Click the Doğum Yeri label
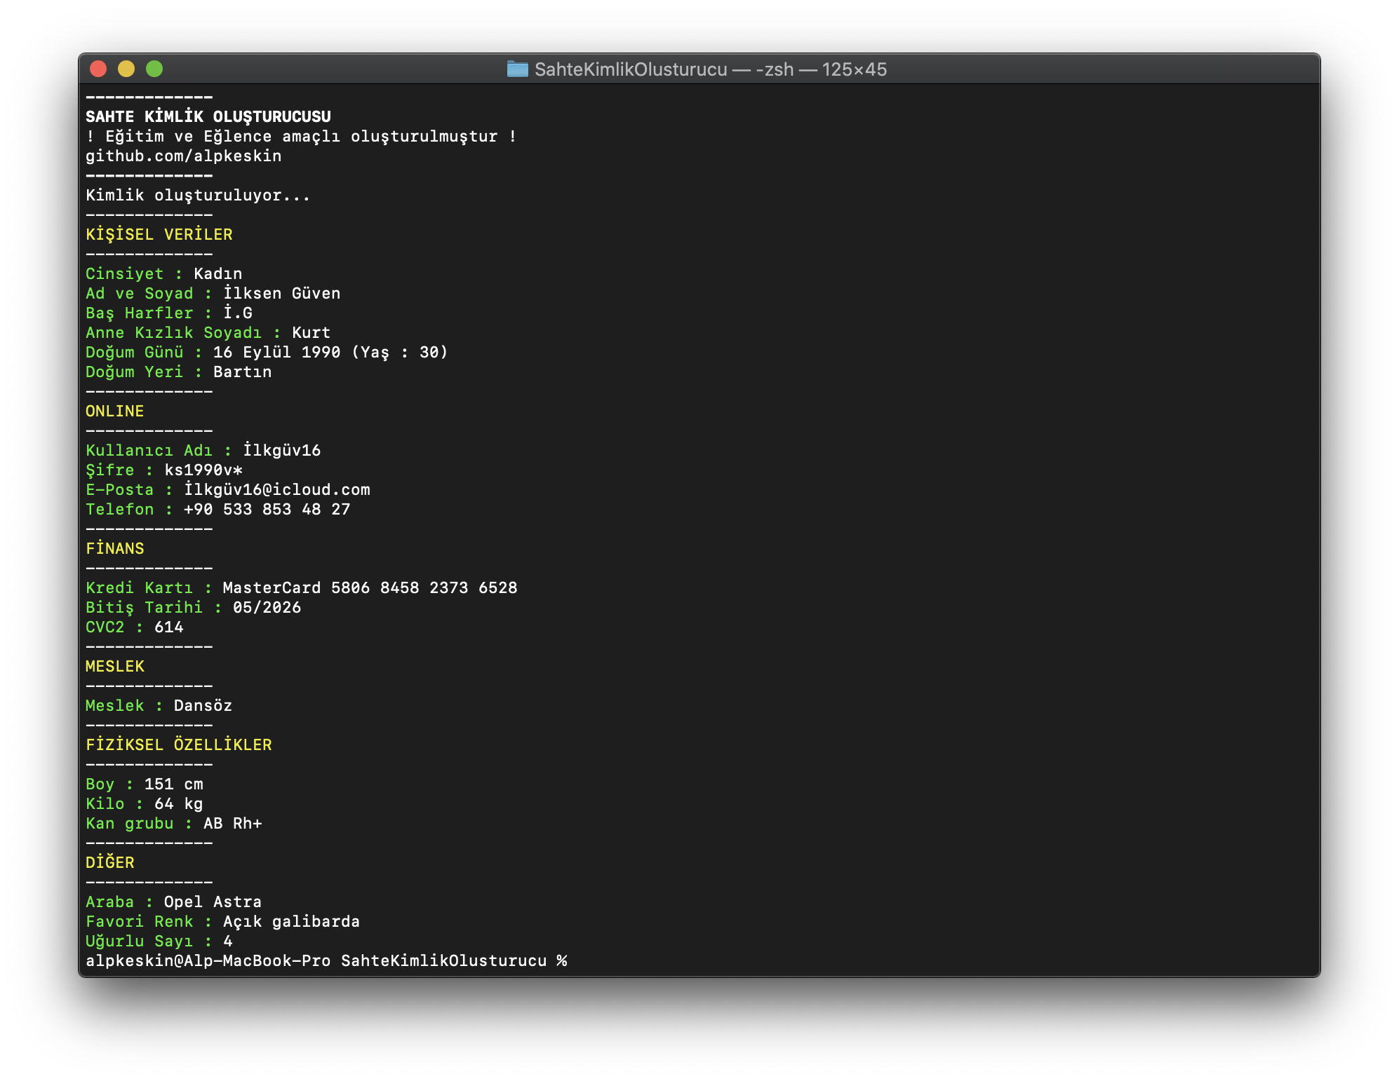This screenshot has height=1081, width=1399. pos(135,372)
